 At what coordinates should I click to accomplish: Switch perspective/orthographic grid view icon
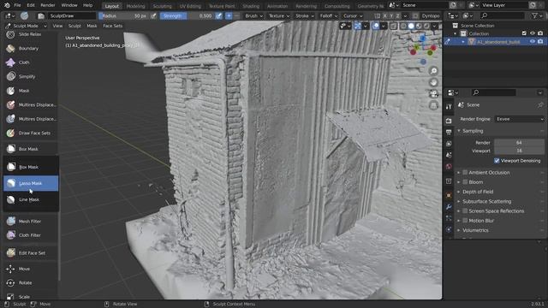click(x=434, y=105)
